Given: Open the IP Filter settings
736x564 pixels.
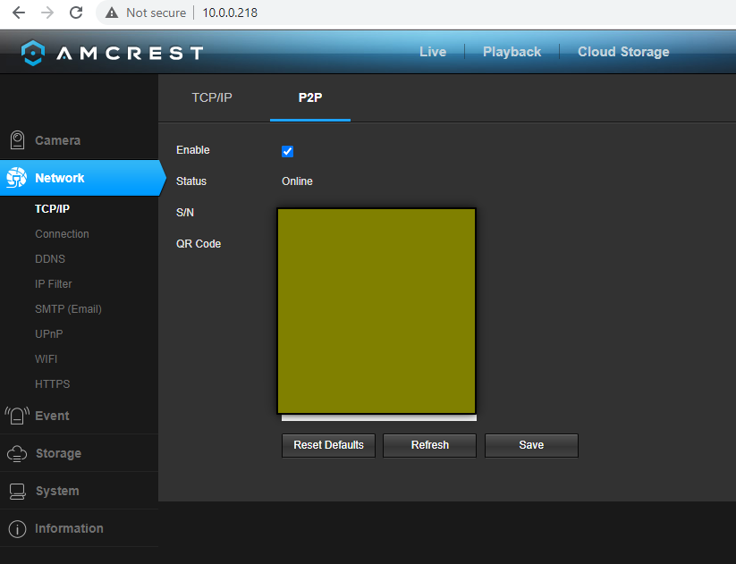Looking at the screenshot, I should click(54, 284).
